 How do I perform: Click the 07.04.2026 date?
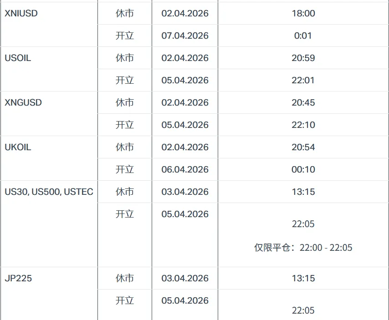(185, 36)
